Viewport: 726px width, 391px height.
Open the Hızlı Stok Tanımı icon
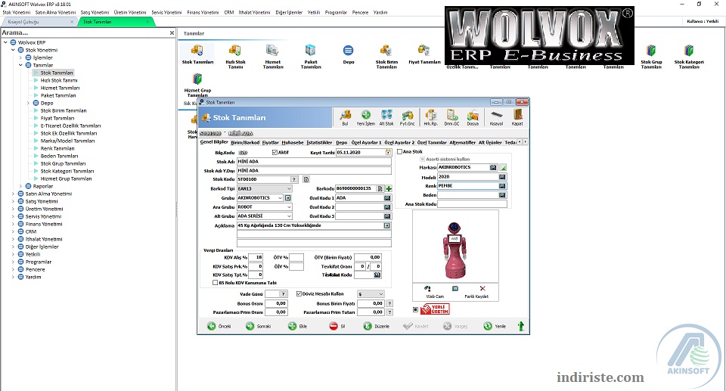click(x=235, y=57)
